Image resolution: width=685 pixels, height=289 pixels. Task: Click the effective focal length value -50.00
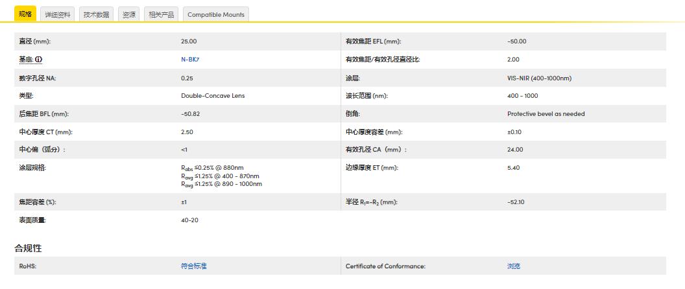pos(516,41)
